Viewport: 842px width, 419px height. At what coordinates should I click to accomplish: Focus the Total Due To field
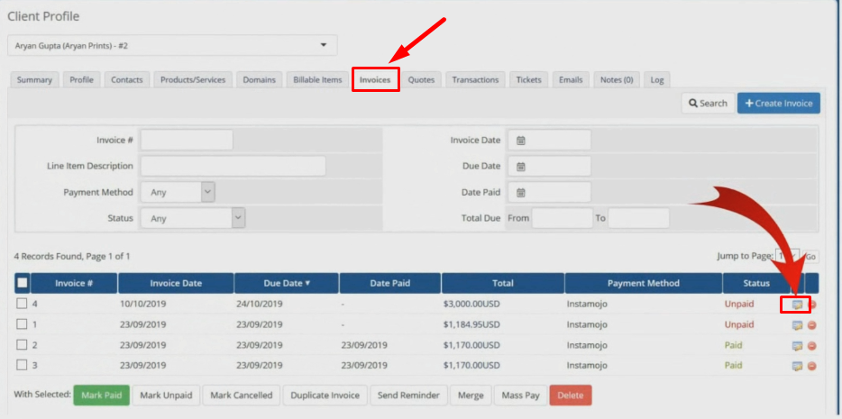tap(638, 218)
